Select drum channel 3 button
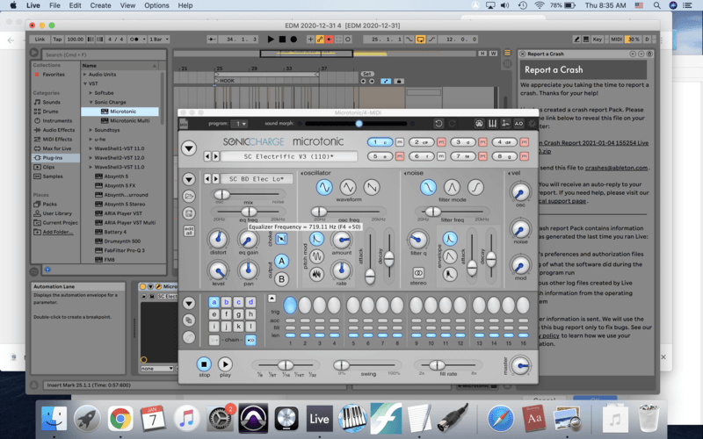The width and height of the screenshot is (703, 439). pyautogui.click(x=462, y=142)
